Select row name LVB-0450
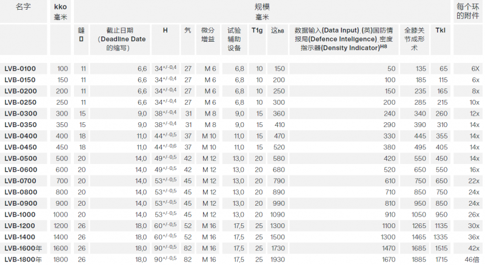Image resolution: width=485 pixels, height=265 pixels. click(21, 147)
